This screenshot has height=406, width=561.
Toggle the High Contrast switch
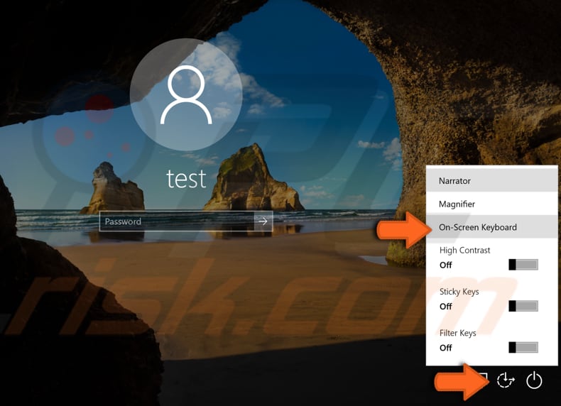(523, 265)
